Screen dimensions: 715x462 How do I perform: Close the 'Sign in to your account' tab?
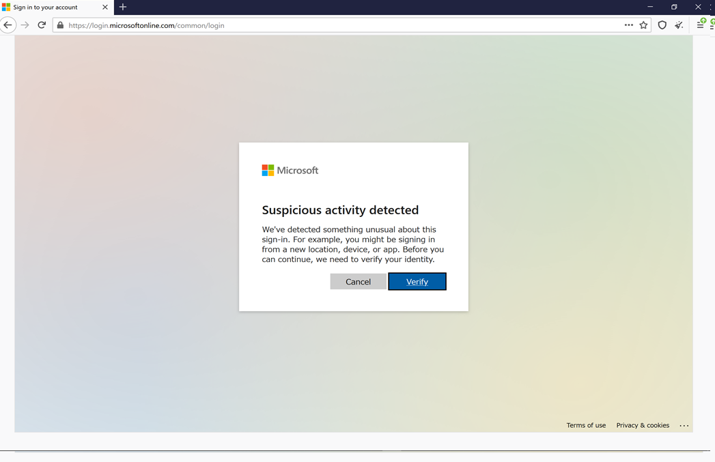(105, 8)
